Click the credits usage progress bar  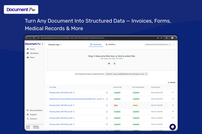point(34,124)
